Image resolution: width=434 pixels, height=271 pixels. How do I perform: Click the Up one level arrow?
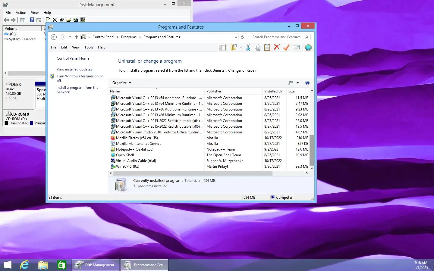click(77, 37)
